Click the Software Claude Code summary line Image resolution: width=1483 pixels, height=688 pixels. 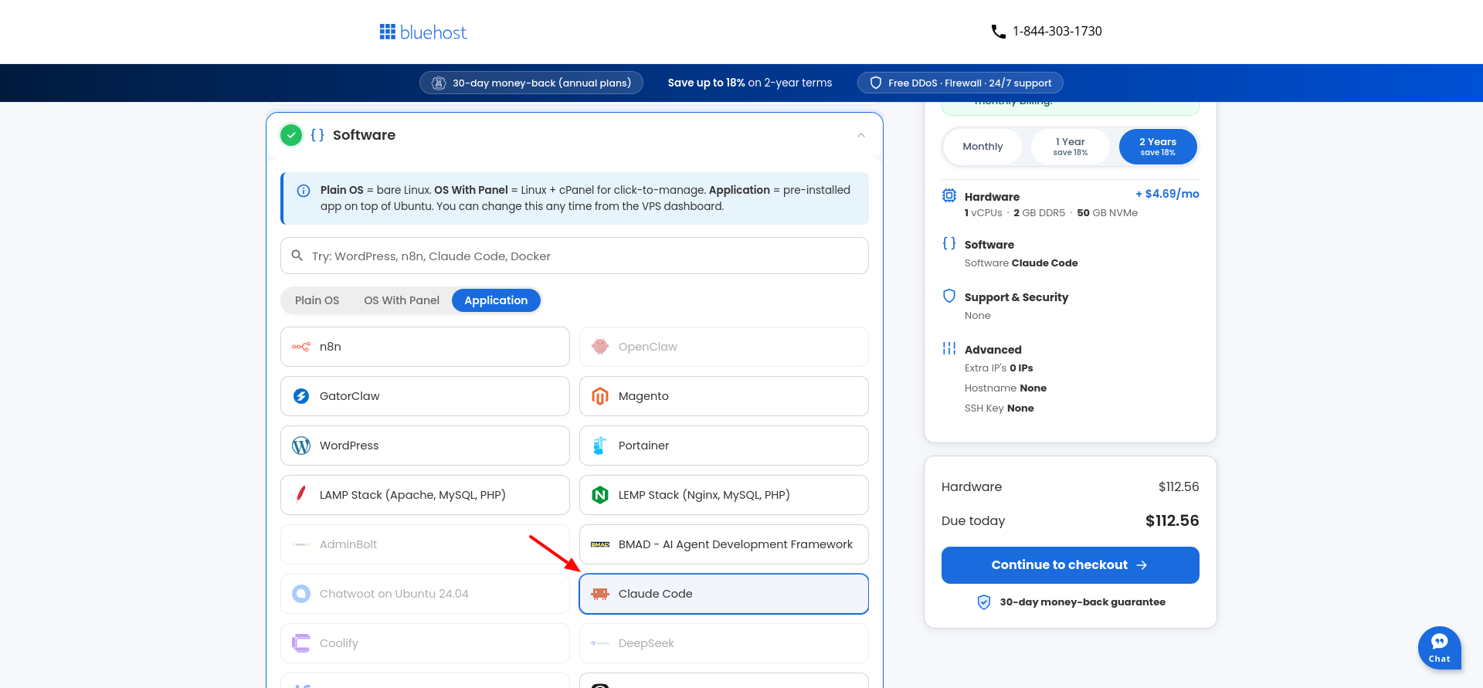click(1021, 263)
